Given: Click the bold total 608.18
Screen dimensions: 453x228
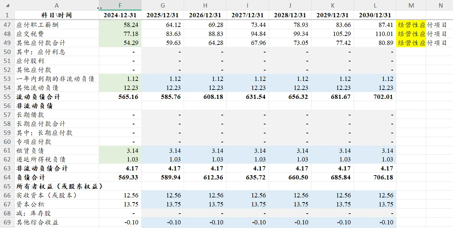Looking at the screenshot, I should click(205, 97).
